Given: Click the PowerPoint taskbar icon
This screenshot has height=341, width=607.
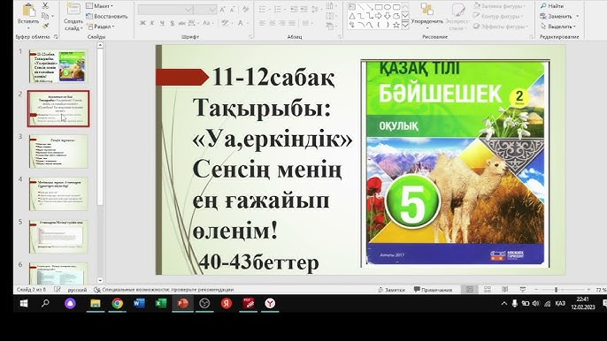Looking at the screenshot, I should [x=182, y=304].
